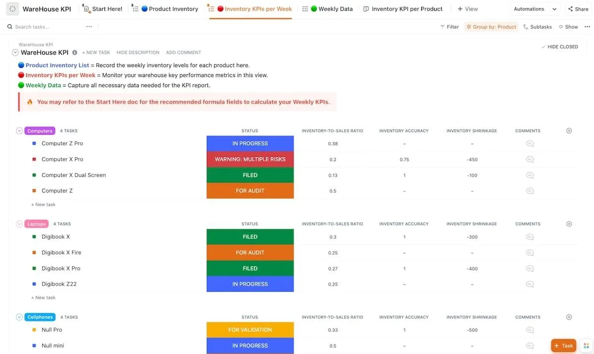Open comments for Computer Z
Viewport: 594px width, 354px height.
[530, 191]
